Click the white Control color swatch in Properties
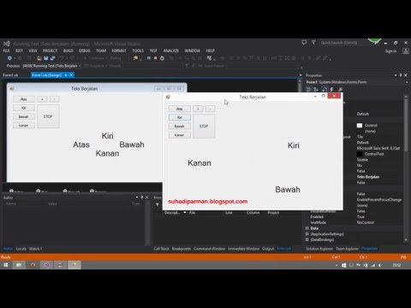 pyautogui.click(x=360, y=126)
